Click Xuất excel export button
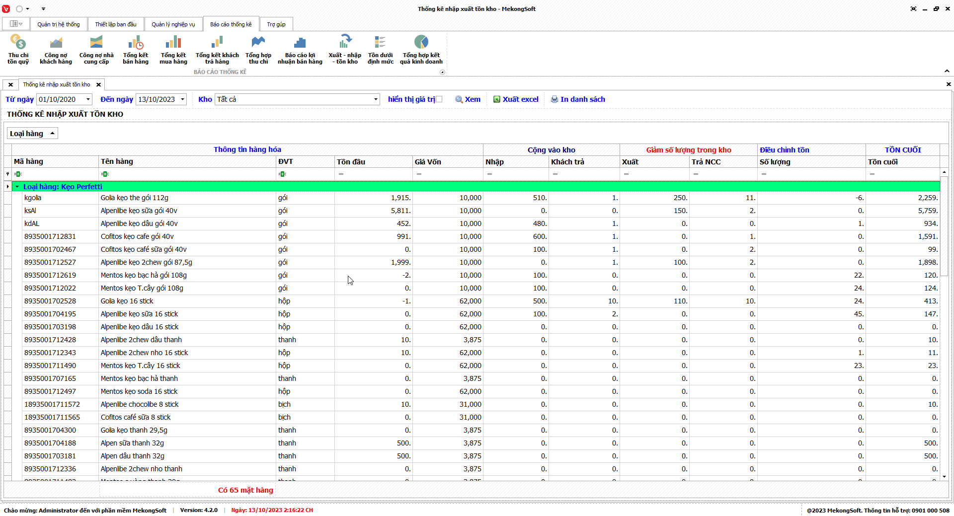954x516 pixels. coord(516,99)
